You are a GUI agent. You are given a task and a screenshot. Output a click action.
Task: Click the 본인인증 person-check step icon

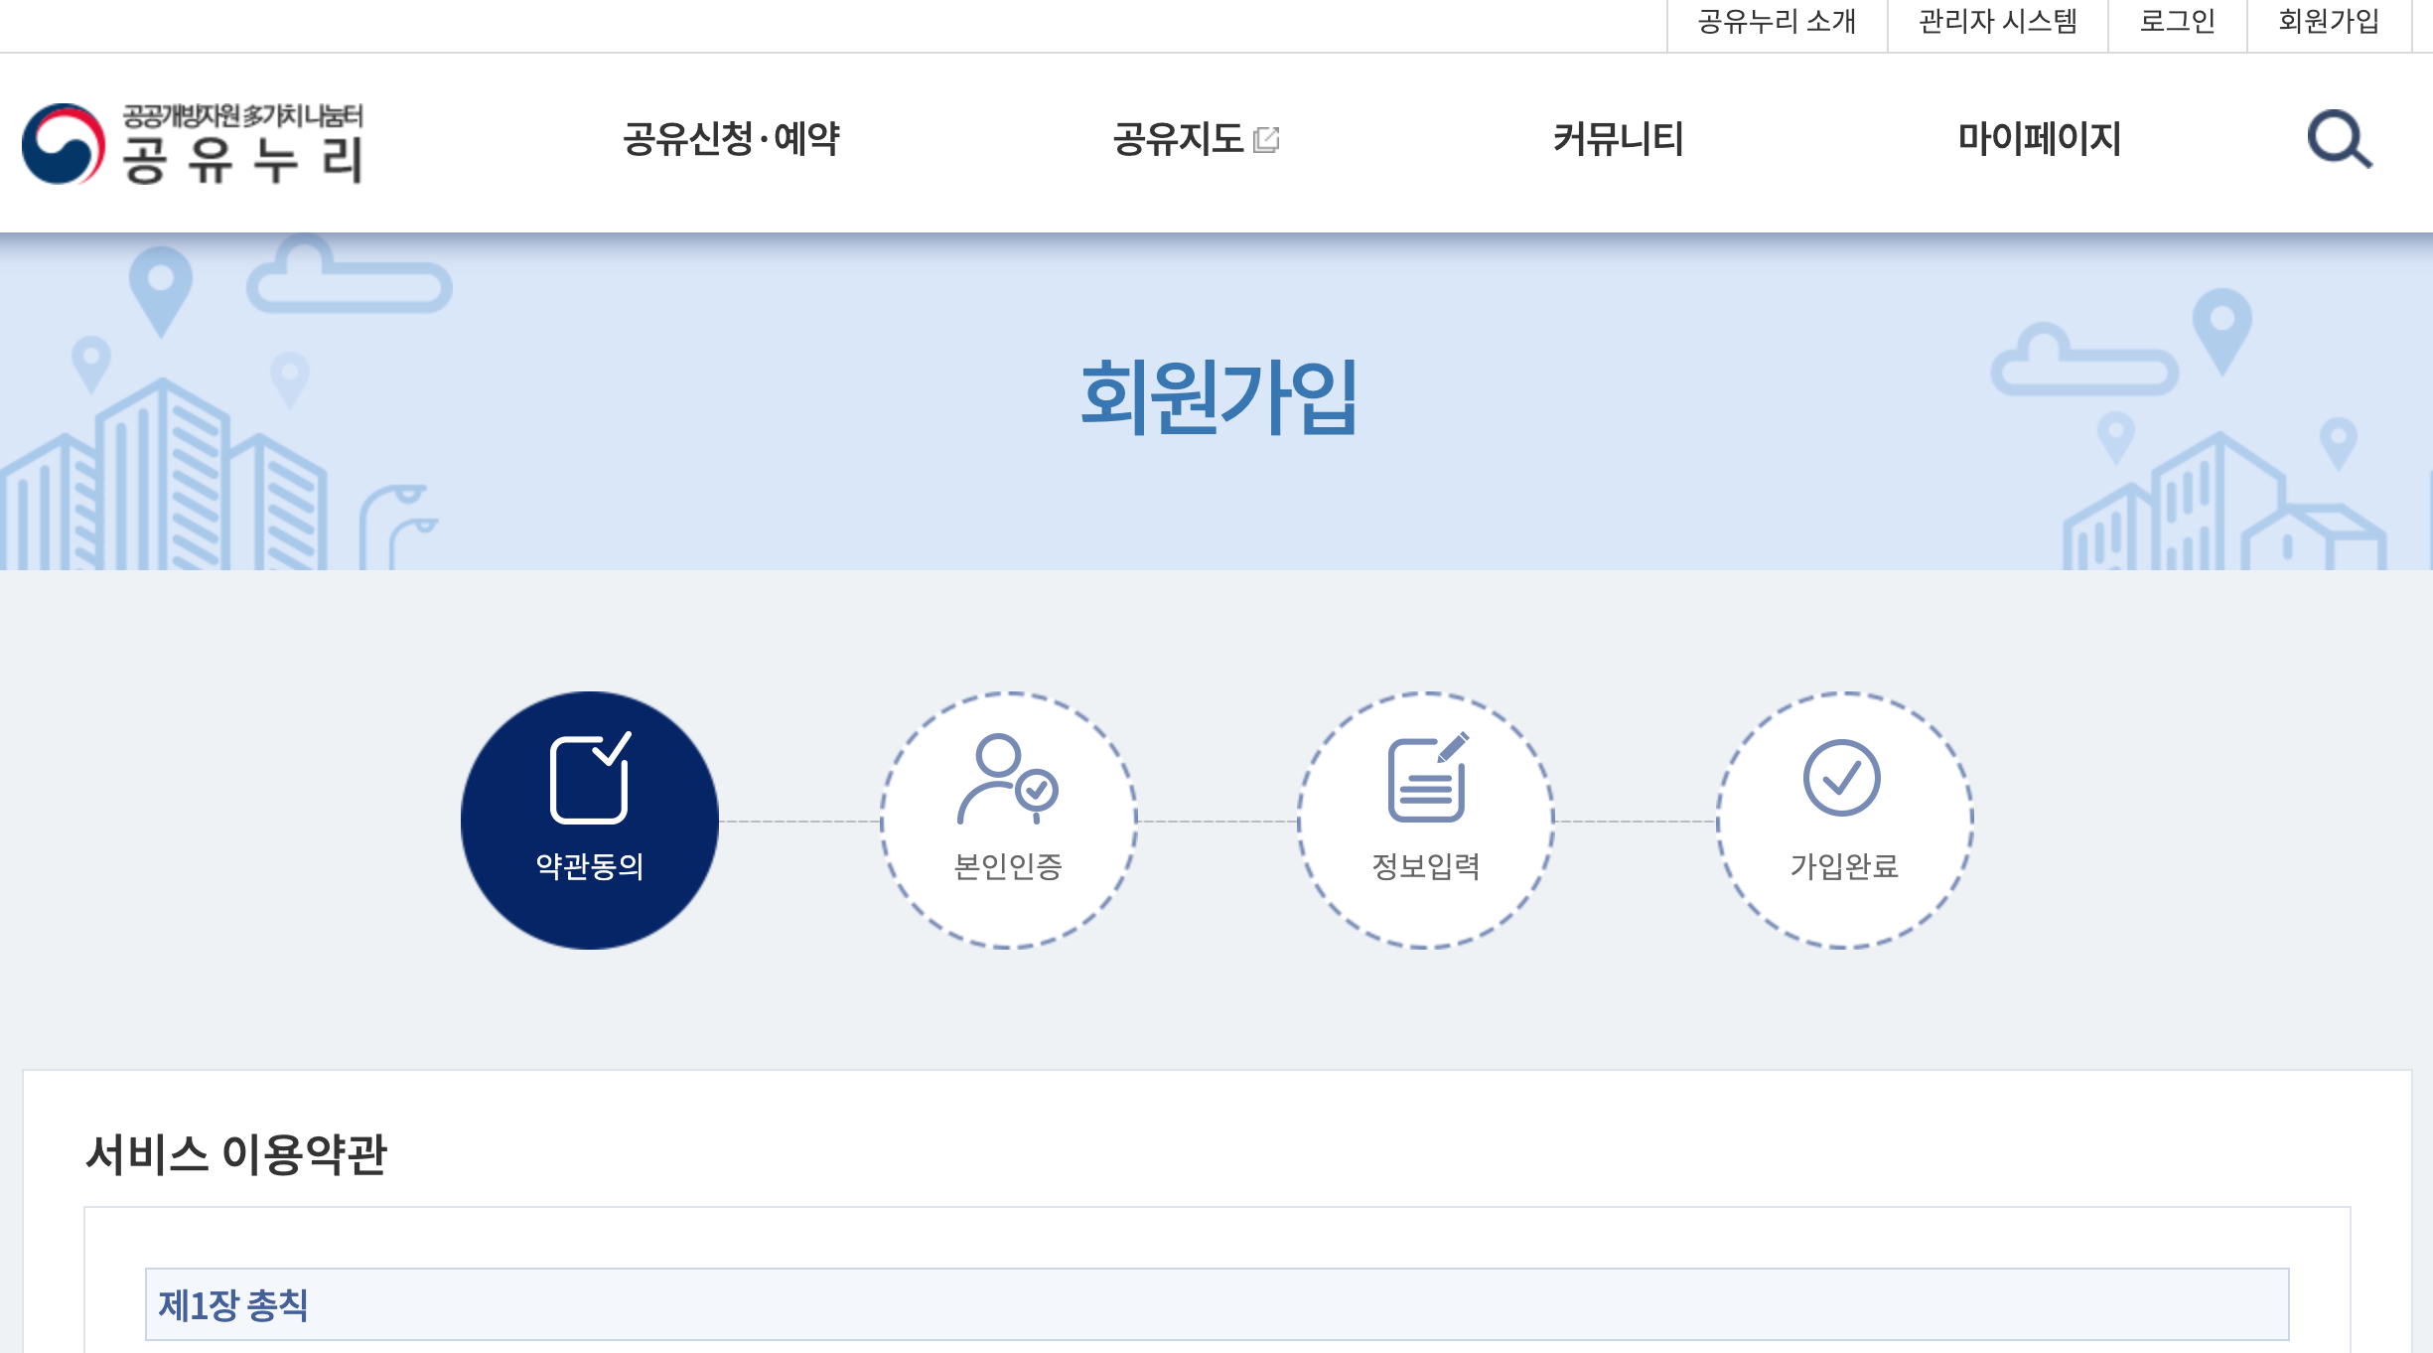pyautogui.click(x=1007, y=779)
